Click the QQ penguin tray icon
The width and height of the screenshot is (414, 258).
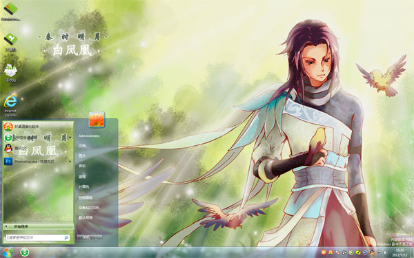(x=372, y=252)
